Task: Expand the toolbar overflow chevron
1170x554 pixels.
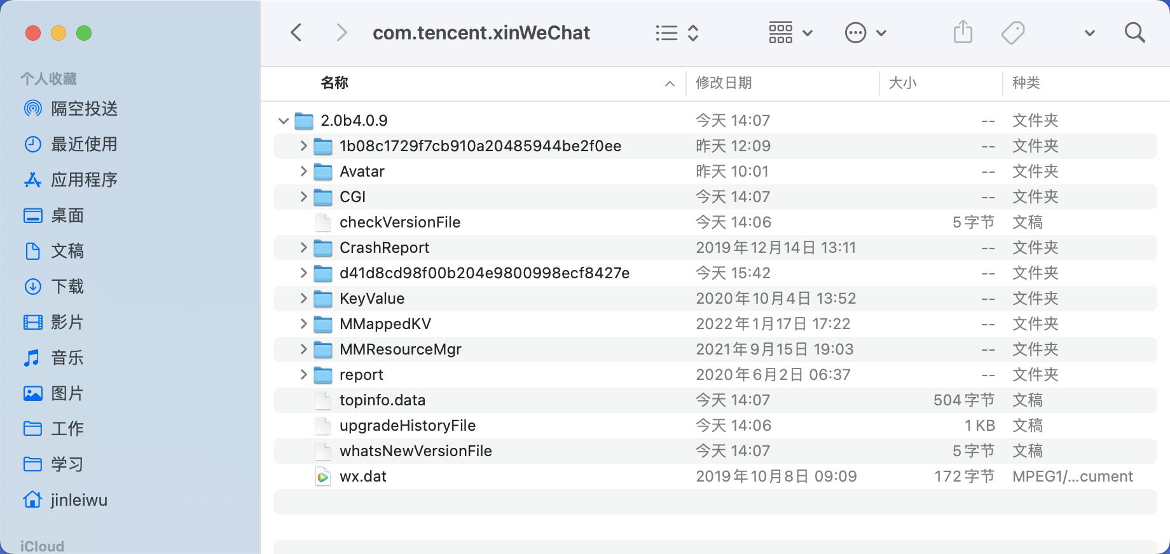Action: click(x=1089, y=33)
